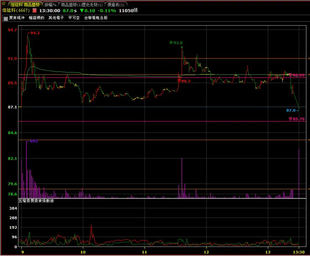310x256 pixels.
Task: Click the 78.6 price axis label
Action: pyautogui.click(x=12, y=194)
